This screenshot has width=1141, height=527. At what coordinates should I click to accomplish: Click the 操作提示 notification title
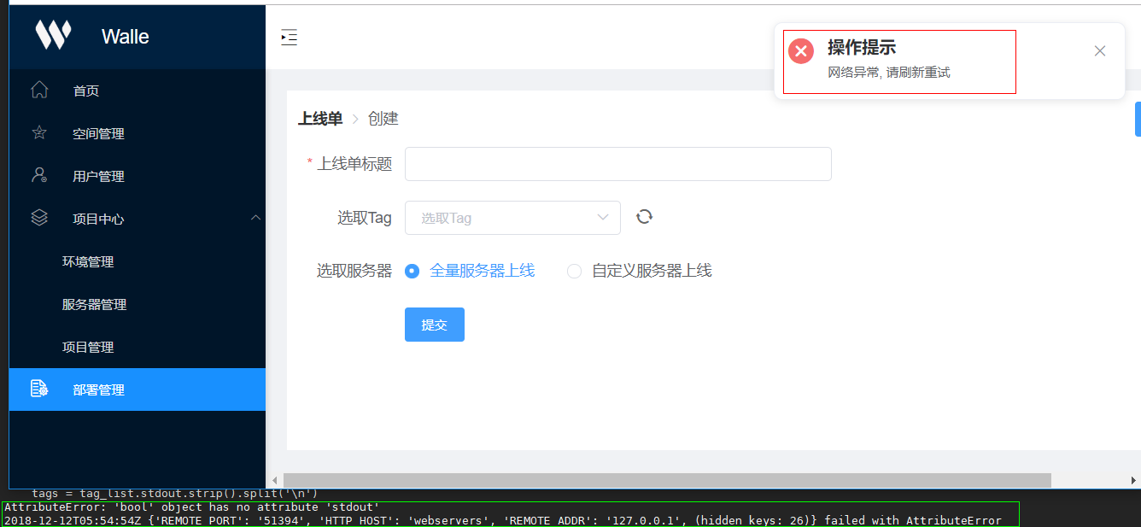(862, 48)
